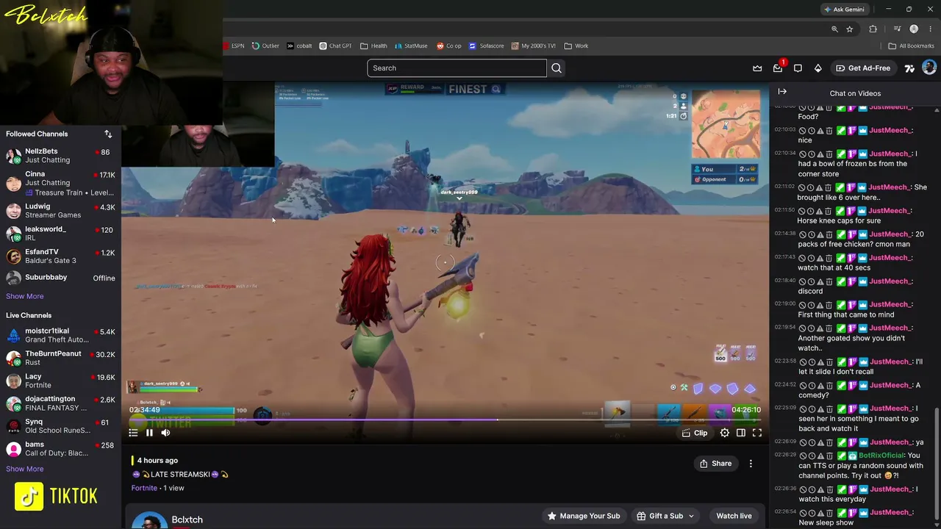Toggle theatre mode on the player
941x529 pixels.
(x=740, y=433)
